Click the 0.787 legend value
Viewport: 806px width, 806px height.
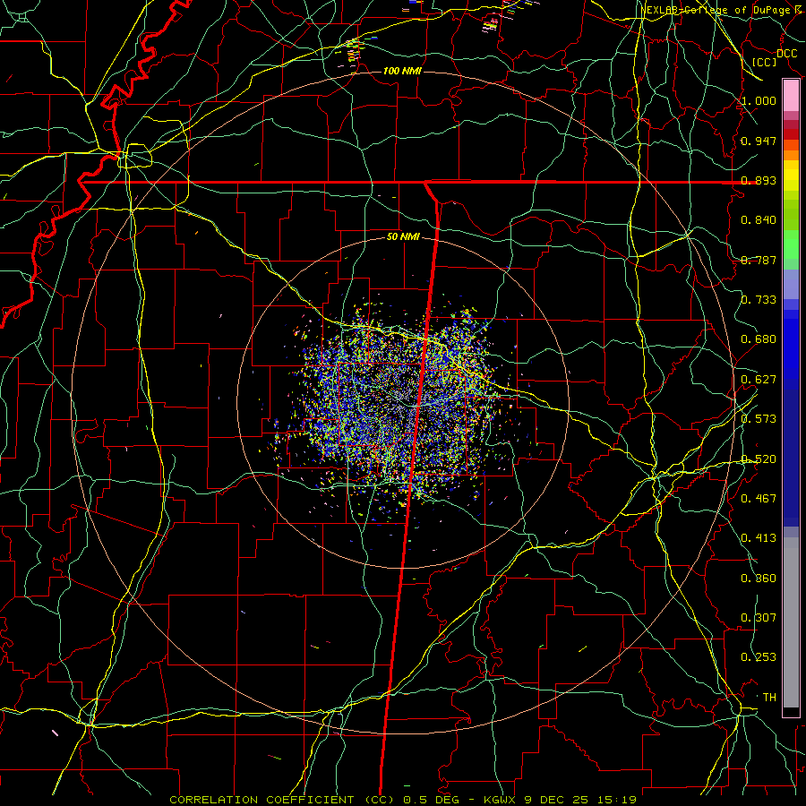coord(759,260)
